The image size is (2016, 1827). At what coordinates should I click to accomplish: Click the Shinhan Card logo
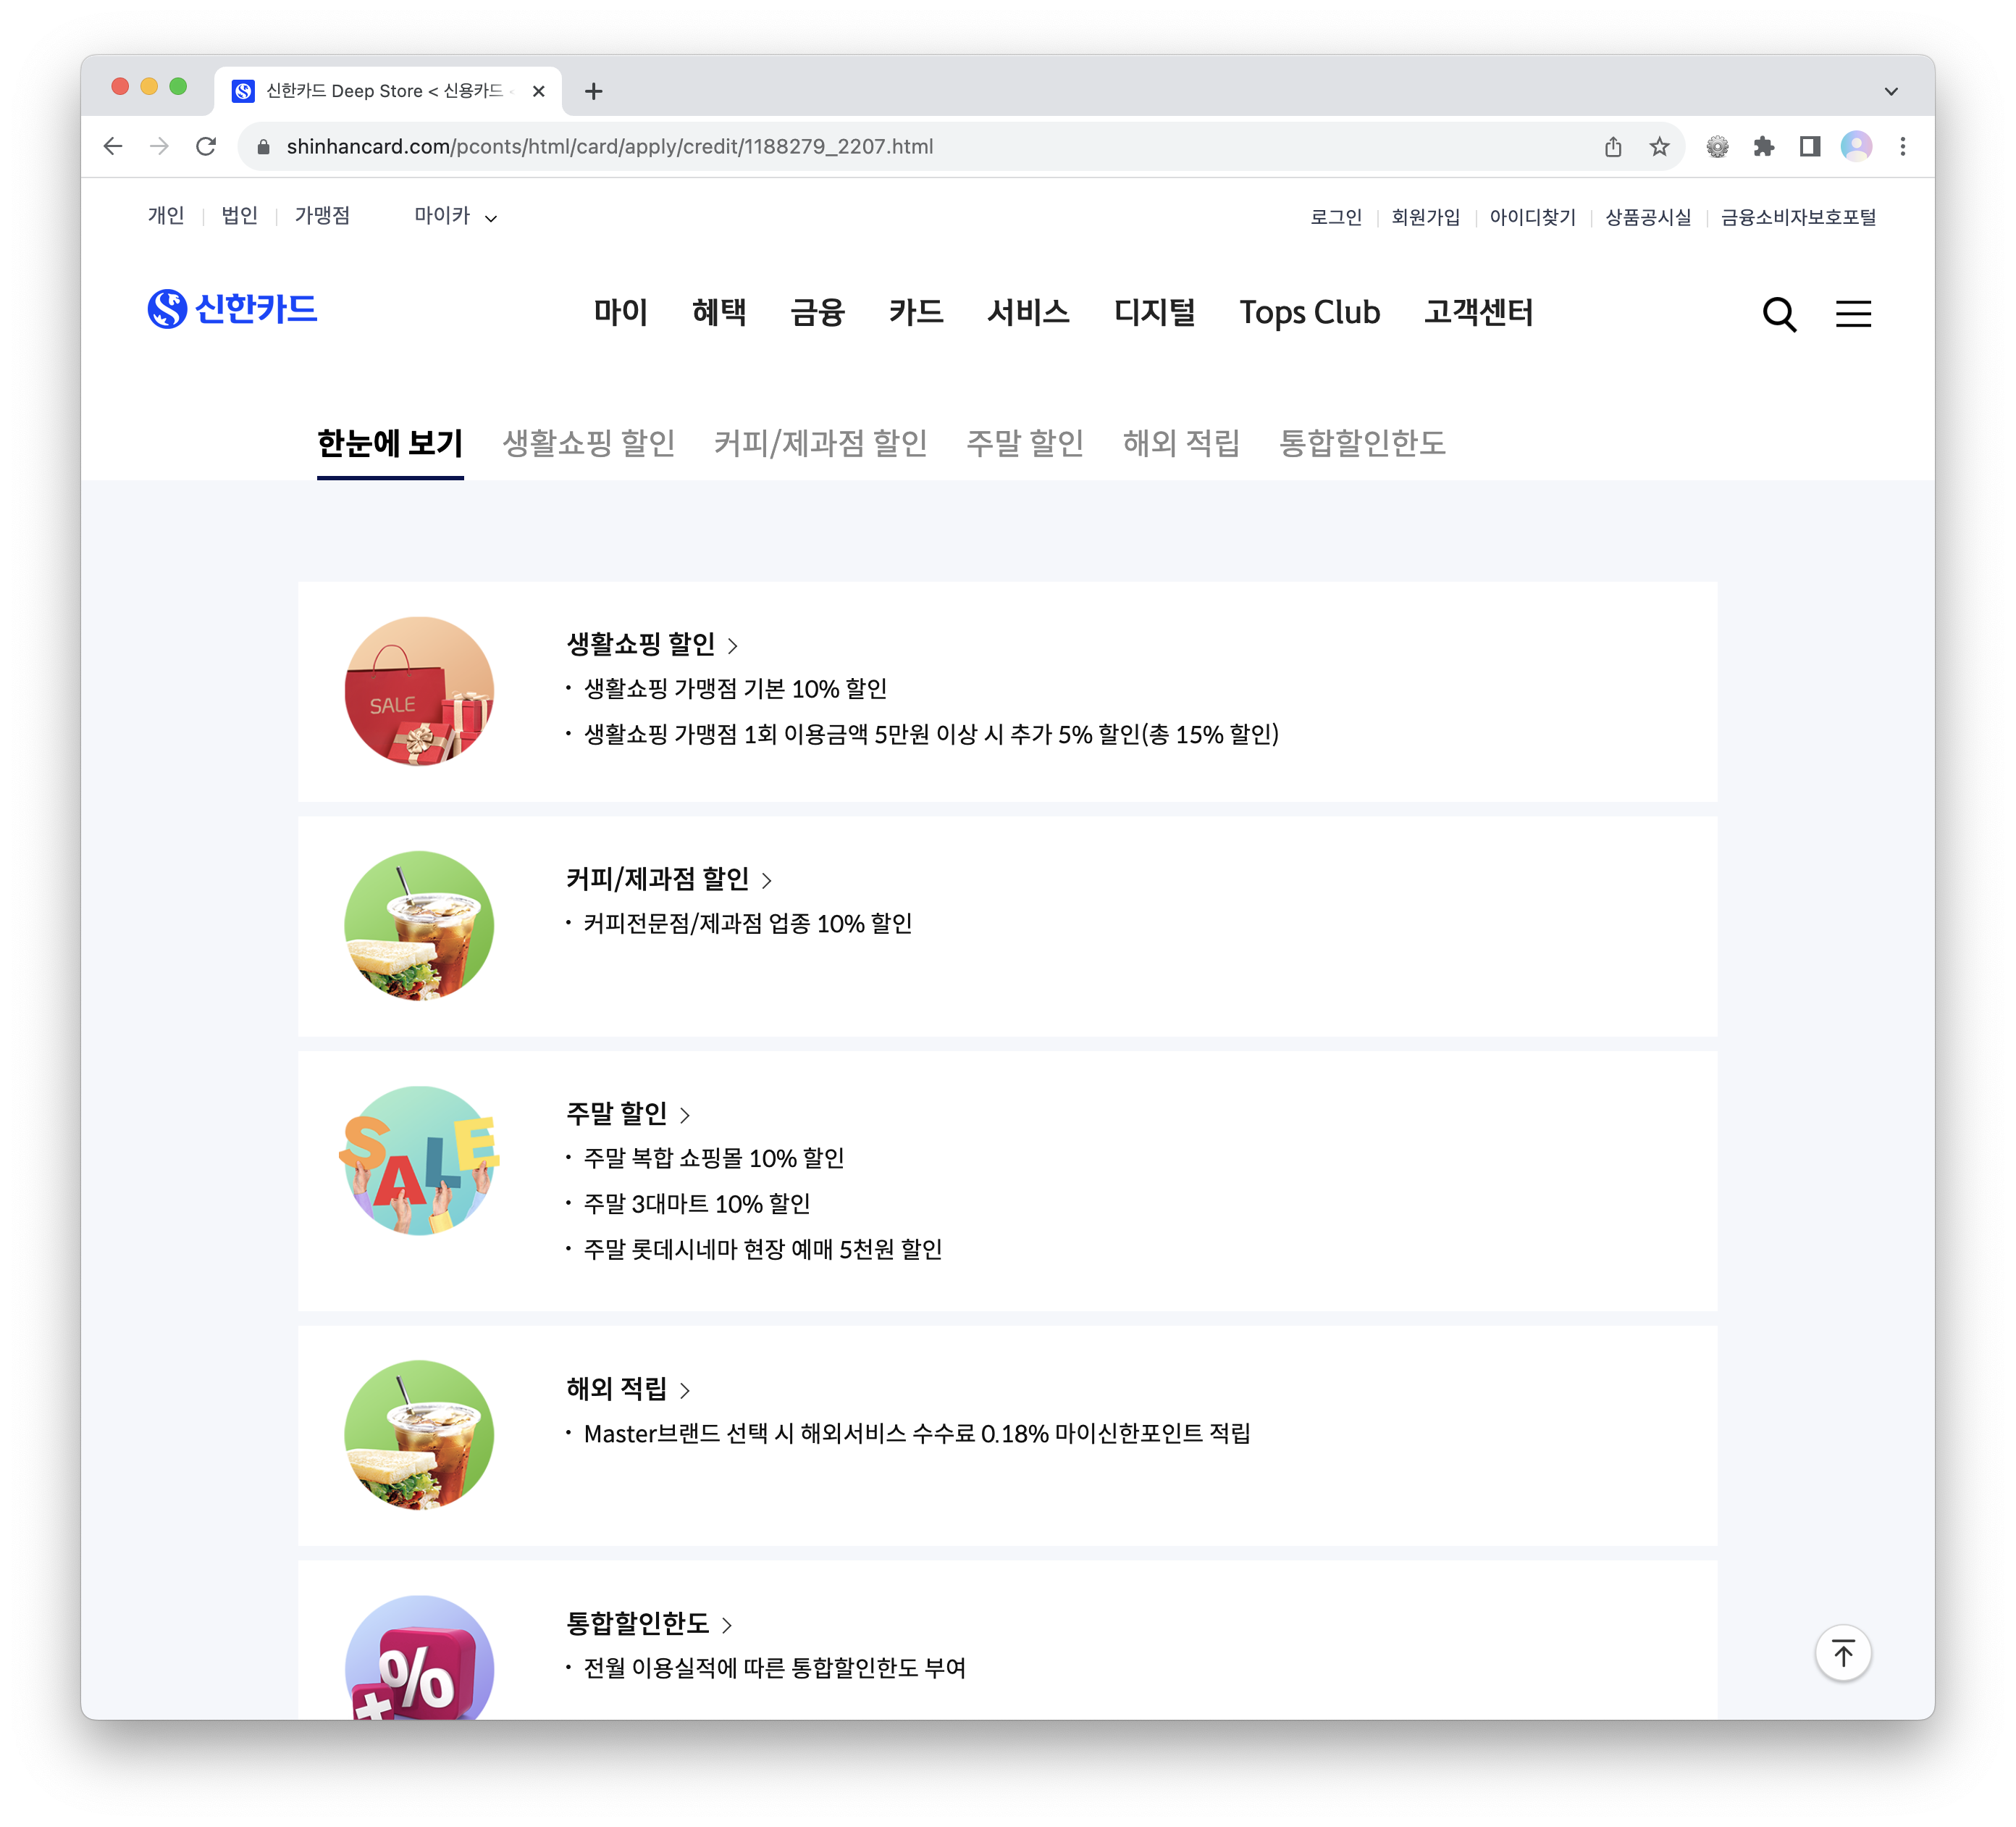[x=232, y=309]
